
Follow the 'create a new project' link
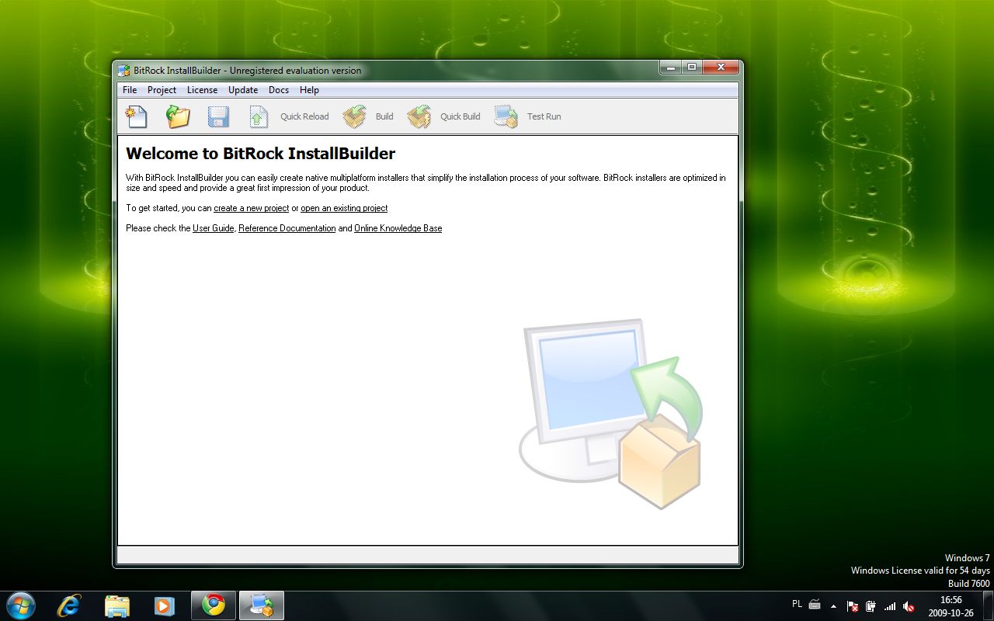point(252,208)
